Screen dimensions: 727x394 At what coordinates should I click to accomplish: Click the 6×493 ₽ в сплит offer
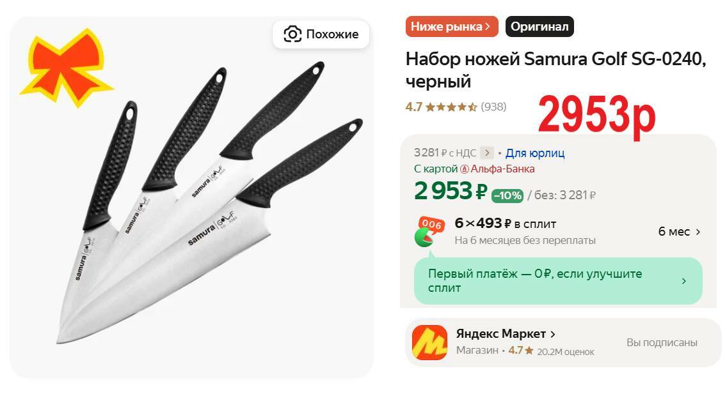pyautogui.click(x=506, y=224)
